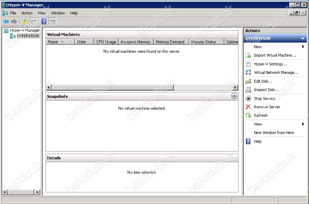Click the Up One Level folder icon
The height and width of the screenshot is (204, 309).
pos(25,21)
